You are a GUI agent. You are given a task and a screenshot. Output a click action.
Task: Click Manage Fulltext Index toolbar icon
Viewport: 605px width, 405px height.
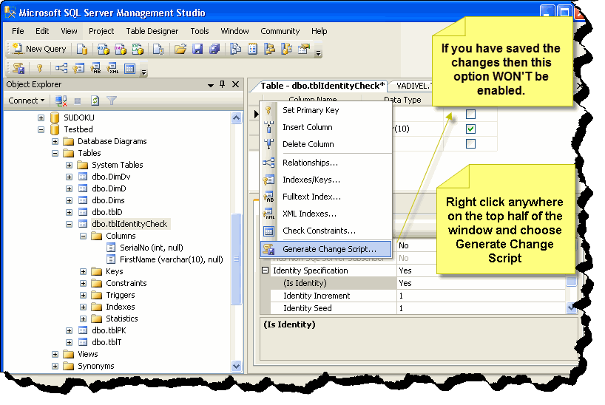coord(95,69)
